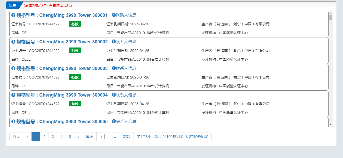Select page 4 in pagination
Image resolution: width=343 pixels, height=158 pixels.
(x=61, y=137)
